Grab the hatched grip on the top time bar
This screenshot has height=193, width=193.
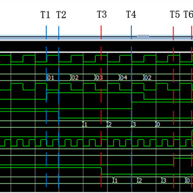(x=143, y=36)
